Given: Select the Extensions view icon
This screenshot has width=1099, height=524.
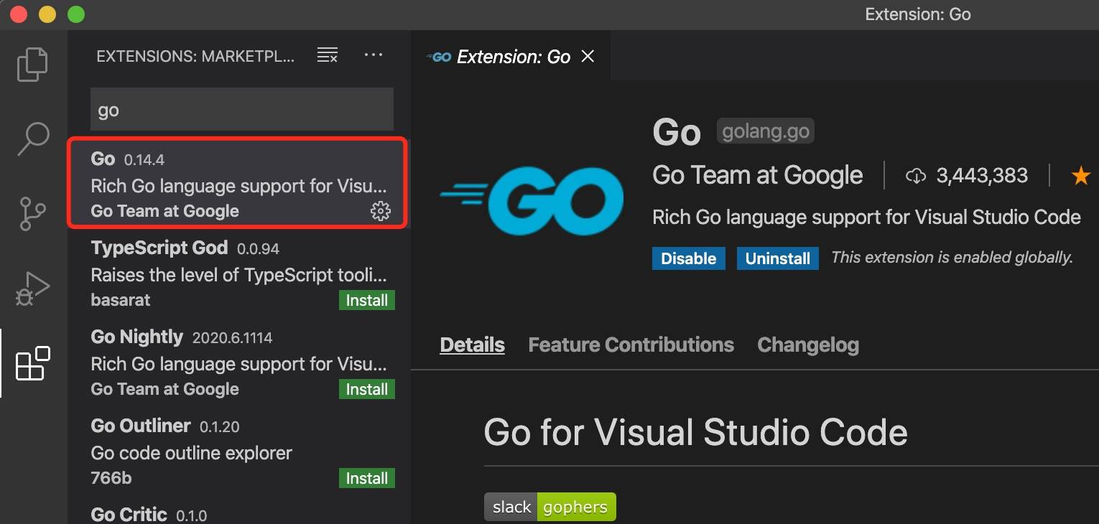Looking at the screenshot, I should point(33,363).
